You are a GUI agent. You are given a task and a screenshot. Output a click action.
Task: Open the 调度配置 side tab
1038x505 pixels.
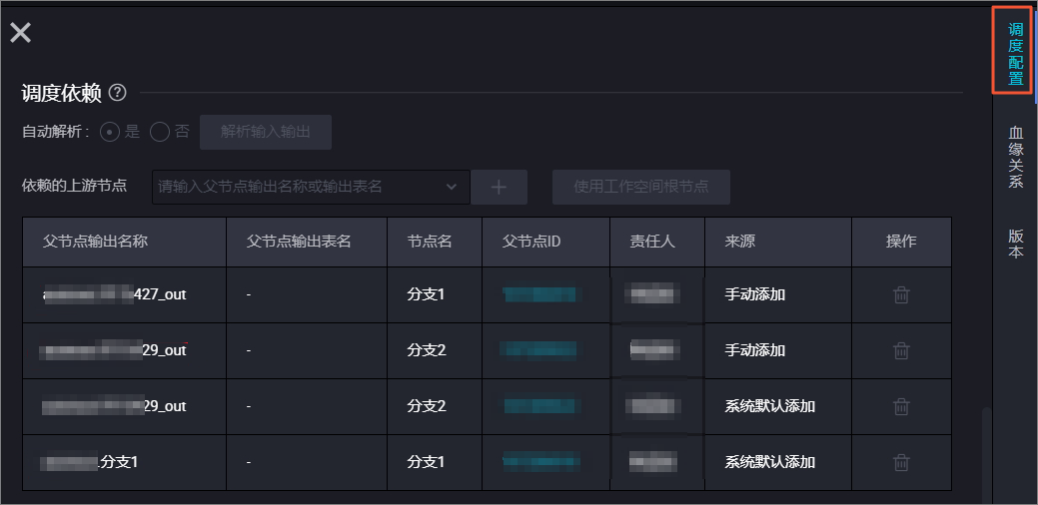pos(1015,54)
